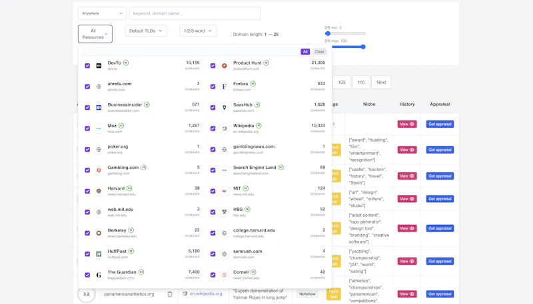Click the SaasHub logo icon

(x=225, y=108)
